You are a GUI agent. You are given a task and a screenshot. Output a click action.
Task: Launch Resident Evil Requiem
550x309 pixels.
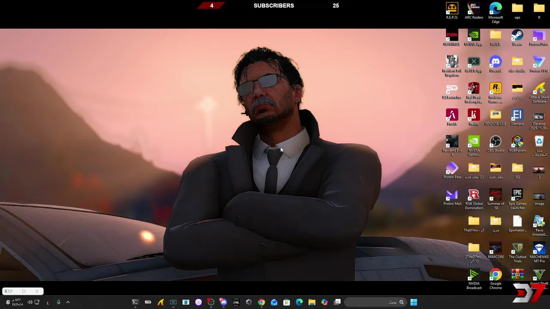pos(452,66)
